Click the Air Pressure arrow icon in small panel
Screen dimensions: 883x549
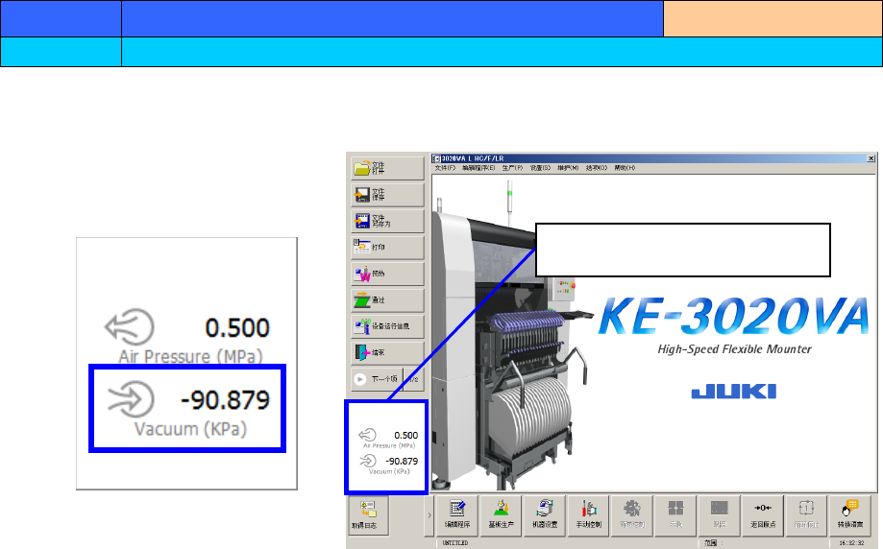point(367,435)
